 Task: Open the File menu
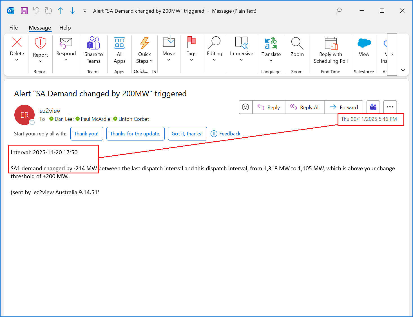point(14,28)
